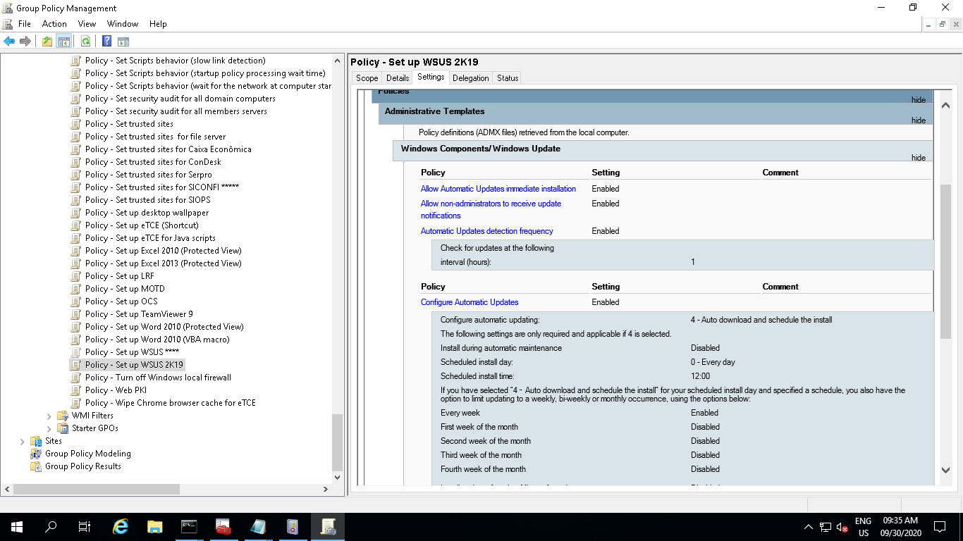
Task: Open File Explorer from taskbar
Action: 155,526
